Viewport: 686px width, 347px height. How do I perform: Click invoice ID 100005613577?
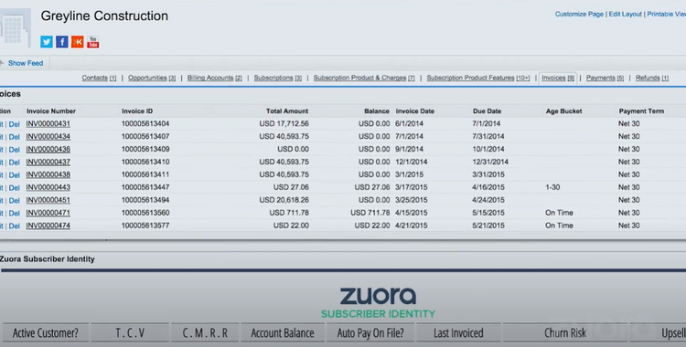[x=145, y=226]
